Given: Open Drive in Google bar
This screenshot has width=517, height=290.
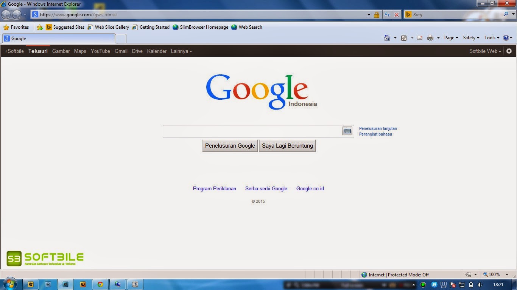Looking at the screenshot, I should [x=137, y=51].
